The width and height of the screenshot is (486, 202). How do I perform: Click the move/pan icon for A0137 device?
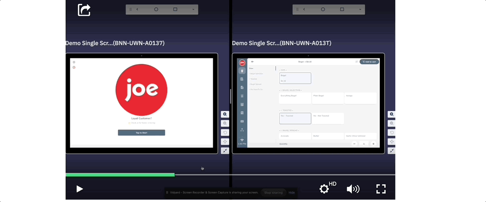[225, 141]
